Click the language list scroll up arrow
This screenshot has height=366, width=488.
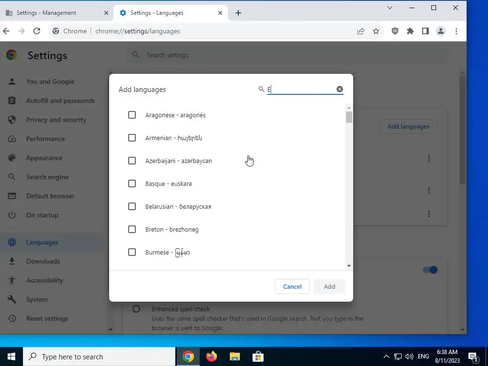tap(349, 108)
